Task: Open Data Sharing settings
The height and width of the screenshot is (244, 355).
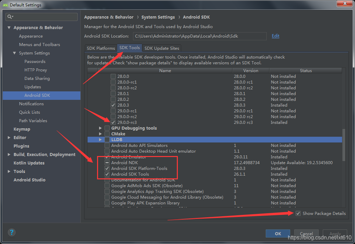Action: point(37,79)
